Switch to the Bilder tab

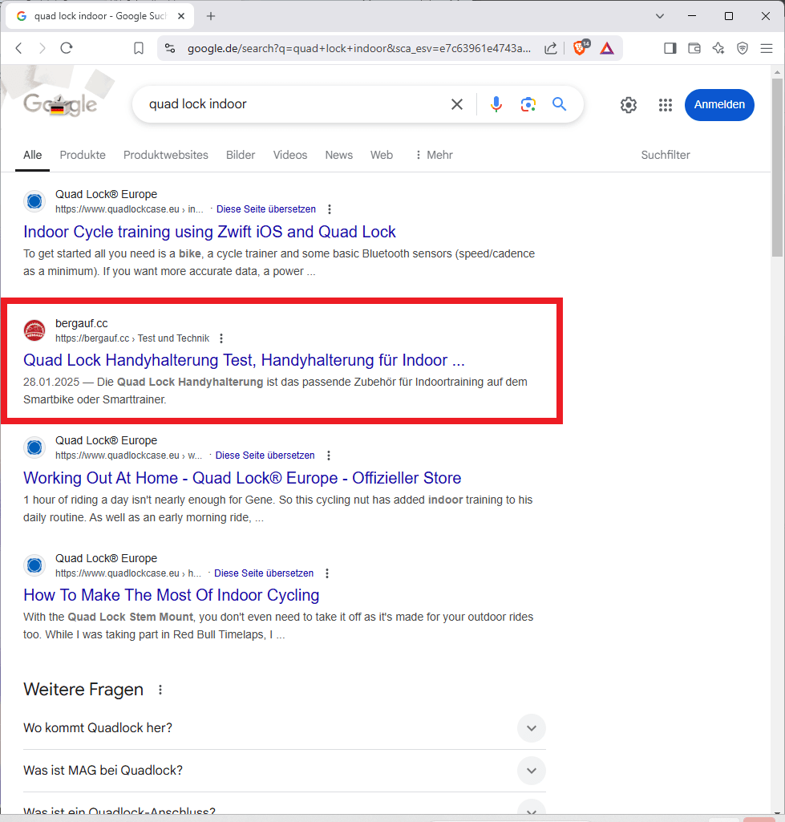(x=241, y=155)
